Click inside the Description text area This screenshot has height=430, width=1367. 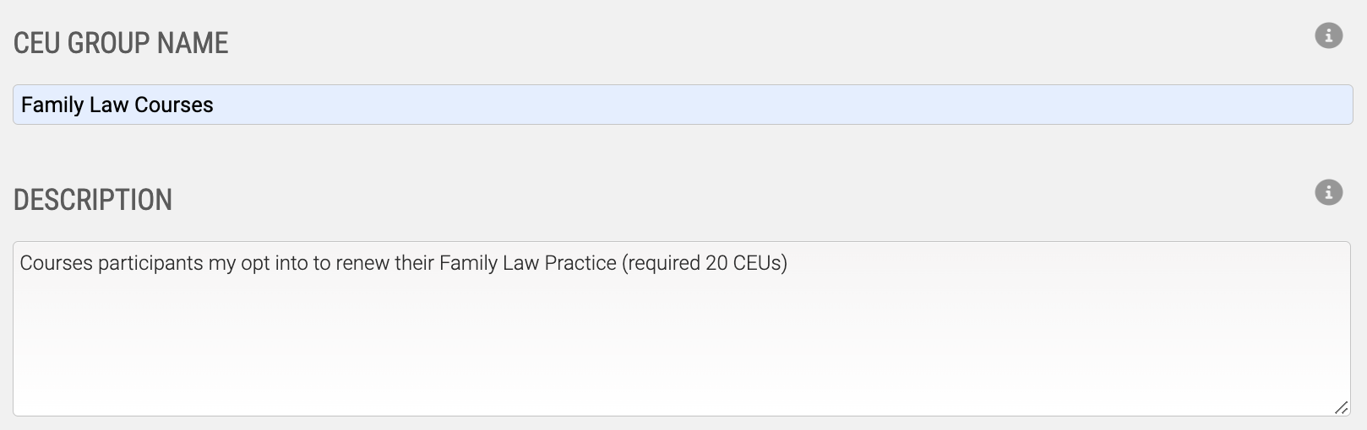click(x=683, y=329)
